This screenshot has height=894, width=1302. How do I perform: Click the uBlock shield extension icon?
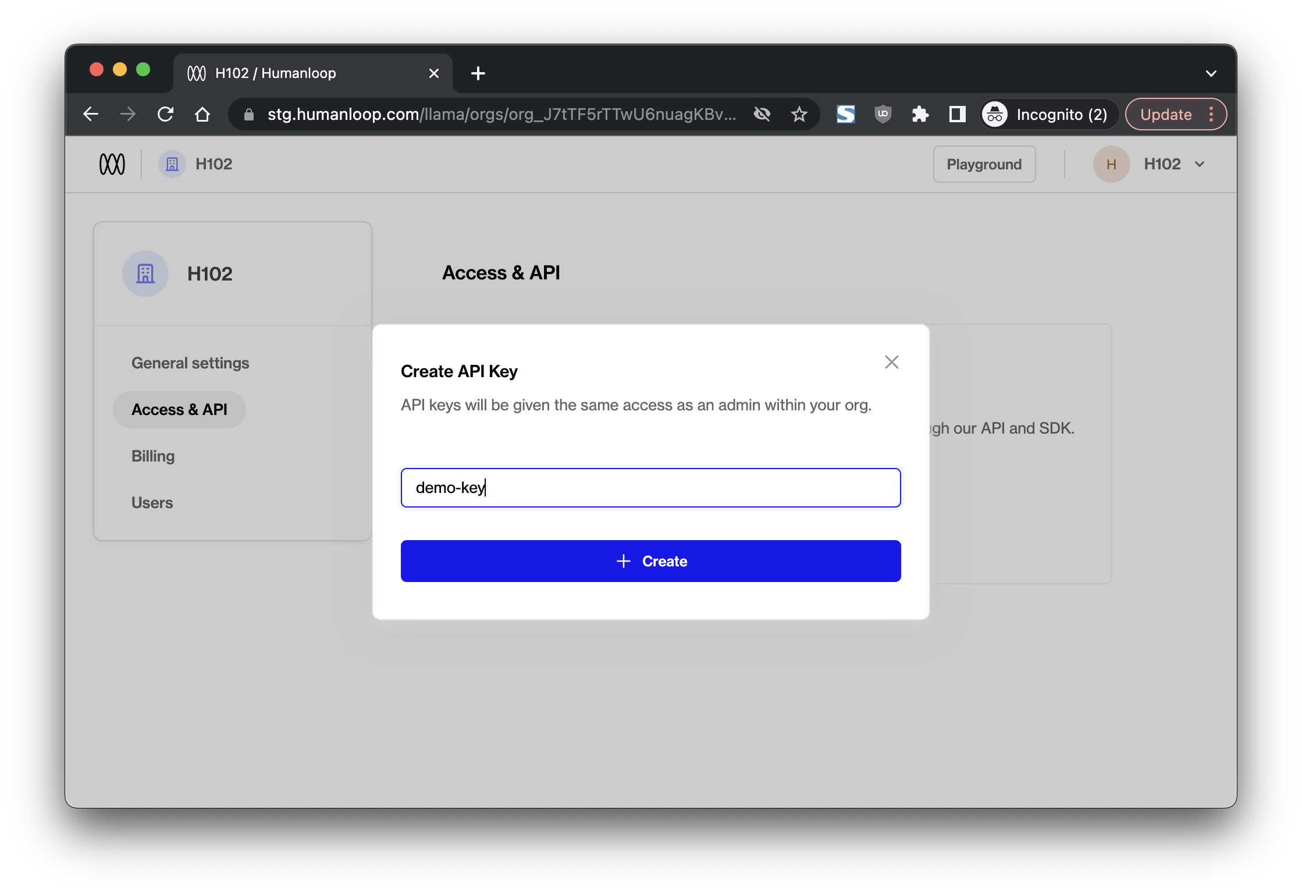(883, 114)
